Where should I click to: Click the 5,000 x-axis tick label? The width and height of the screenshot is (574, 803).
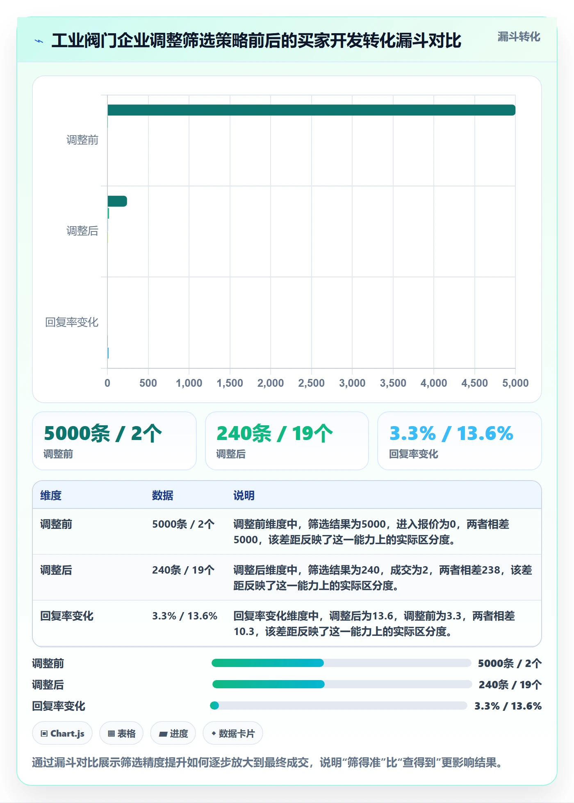(x=515, y=383)
